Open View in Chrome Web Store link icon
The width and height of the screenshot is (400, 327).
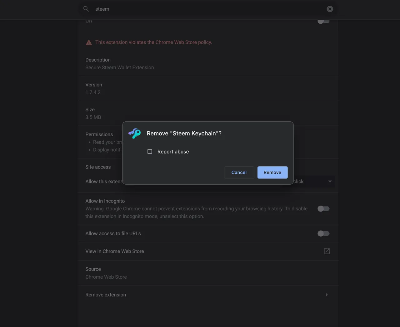click(327, 251)
